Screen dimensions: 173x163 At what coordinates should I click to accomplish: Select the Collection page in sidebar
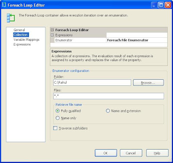click(21, 35)
